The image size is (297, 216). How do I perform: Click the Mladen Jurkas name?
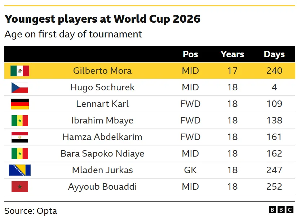click(102, 170)
